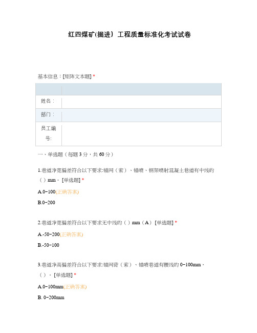The width and height of the screenshot is (257, 333).
Task: Click the 一、单选题 section heading
Action: pos(75,154)
